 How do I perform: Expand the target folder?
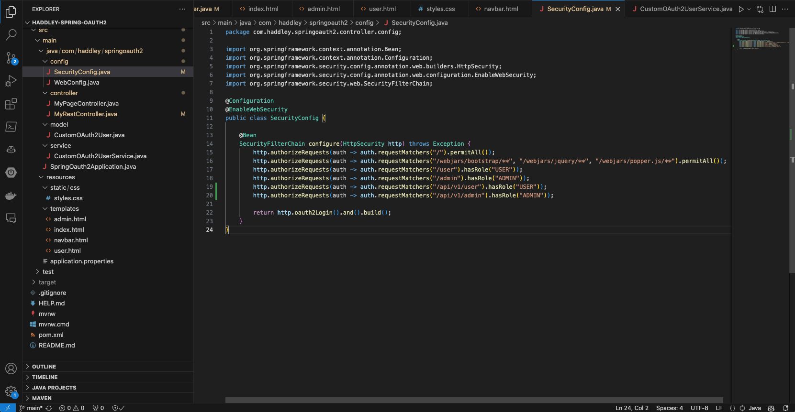pyautogui.click(x=47, y=282)
